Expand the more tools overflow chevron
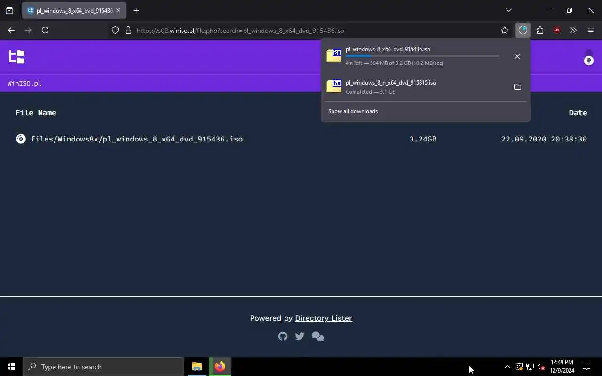 tap(573, 30)
